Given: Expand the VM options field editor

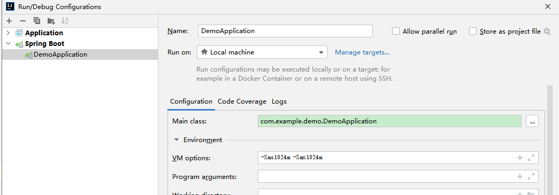Looking at the screenshot, I should (x=531, y=158).
